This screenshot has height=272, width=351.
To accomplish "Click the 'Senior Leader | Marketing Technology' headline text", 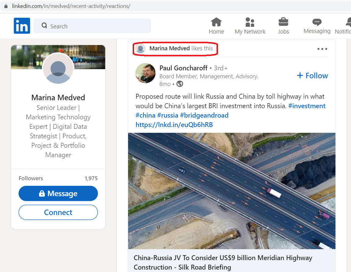I will point(58,131).
